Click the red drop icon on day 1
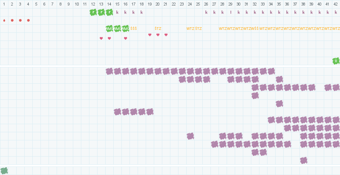 (x=4, y=20)
